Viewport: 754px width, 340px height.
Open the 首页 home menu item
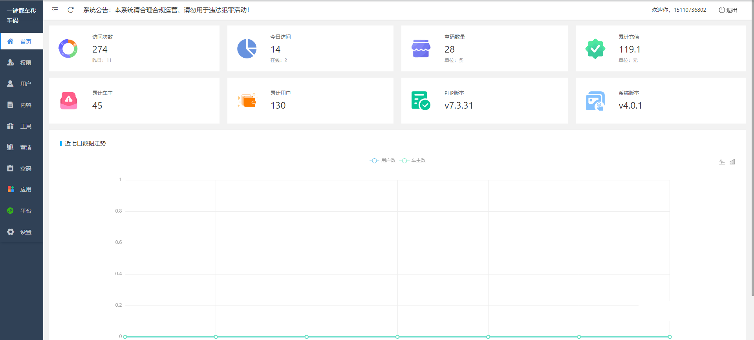(x=22, y=41)
